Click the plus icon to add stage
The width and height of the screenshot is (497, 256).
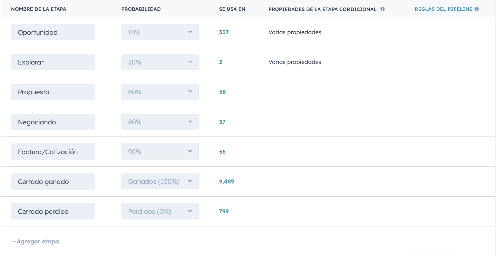click(14, 241)
